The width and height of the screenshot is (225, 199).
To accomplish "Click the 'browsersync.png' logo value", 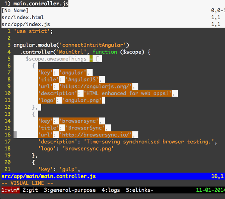I will click(x=88, y=148).
